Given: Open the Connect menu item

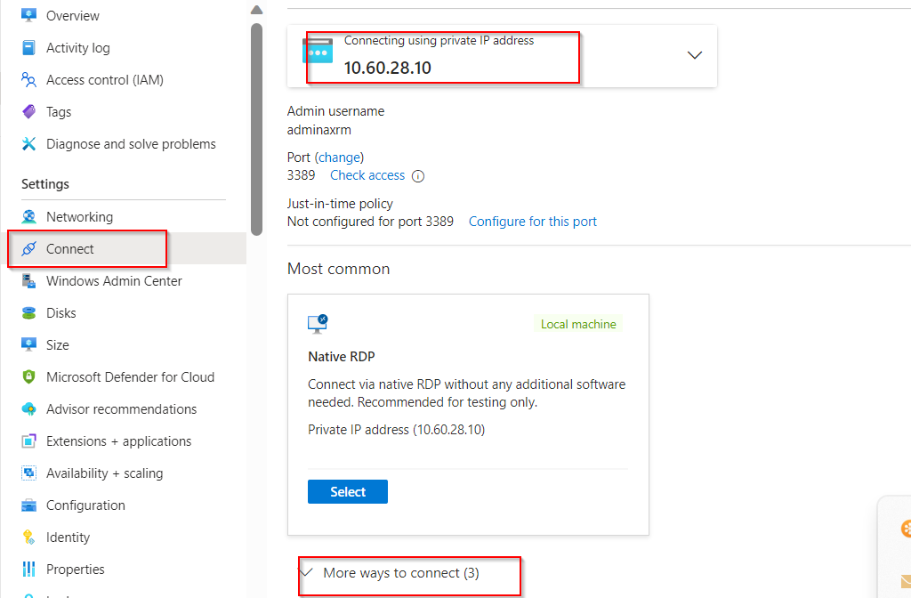Looking at the screenshot, I should pyautogui.click(x=70, y=249).
